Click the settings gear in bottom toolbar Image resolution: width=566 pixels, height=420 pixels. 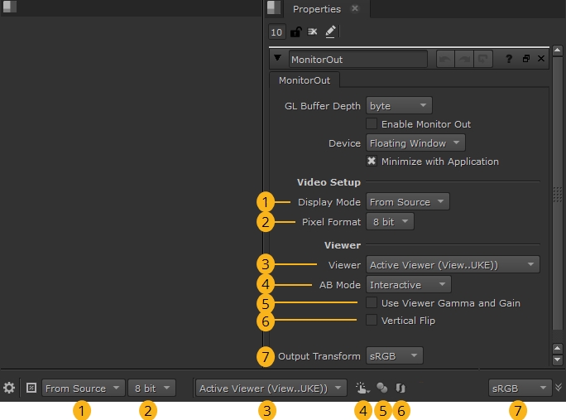click(x=9, y=388)
